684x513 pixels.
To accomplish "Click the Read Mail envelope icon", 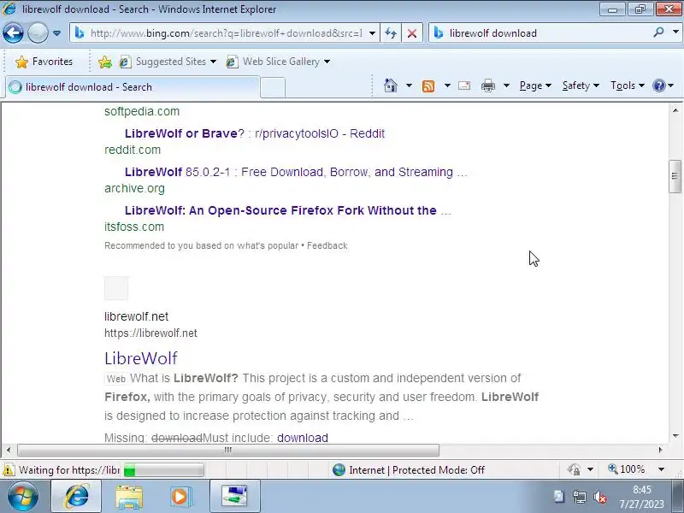I will point(464,85).
